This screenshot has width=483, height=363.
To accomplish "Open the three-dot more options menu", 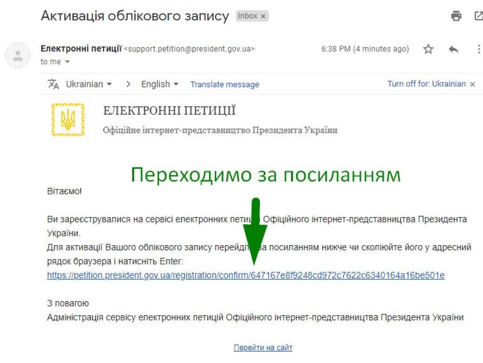I will [x=479, y=49].
